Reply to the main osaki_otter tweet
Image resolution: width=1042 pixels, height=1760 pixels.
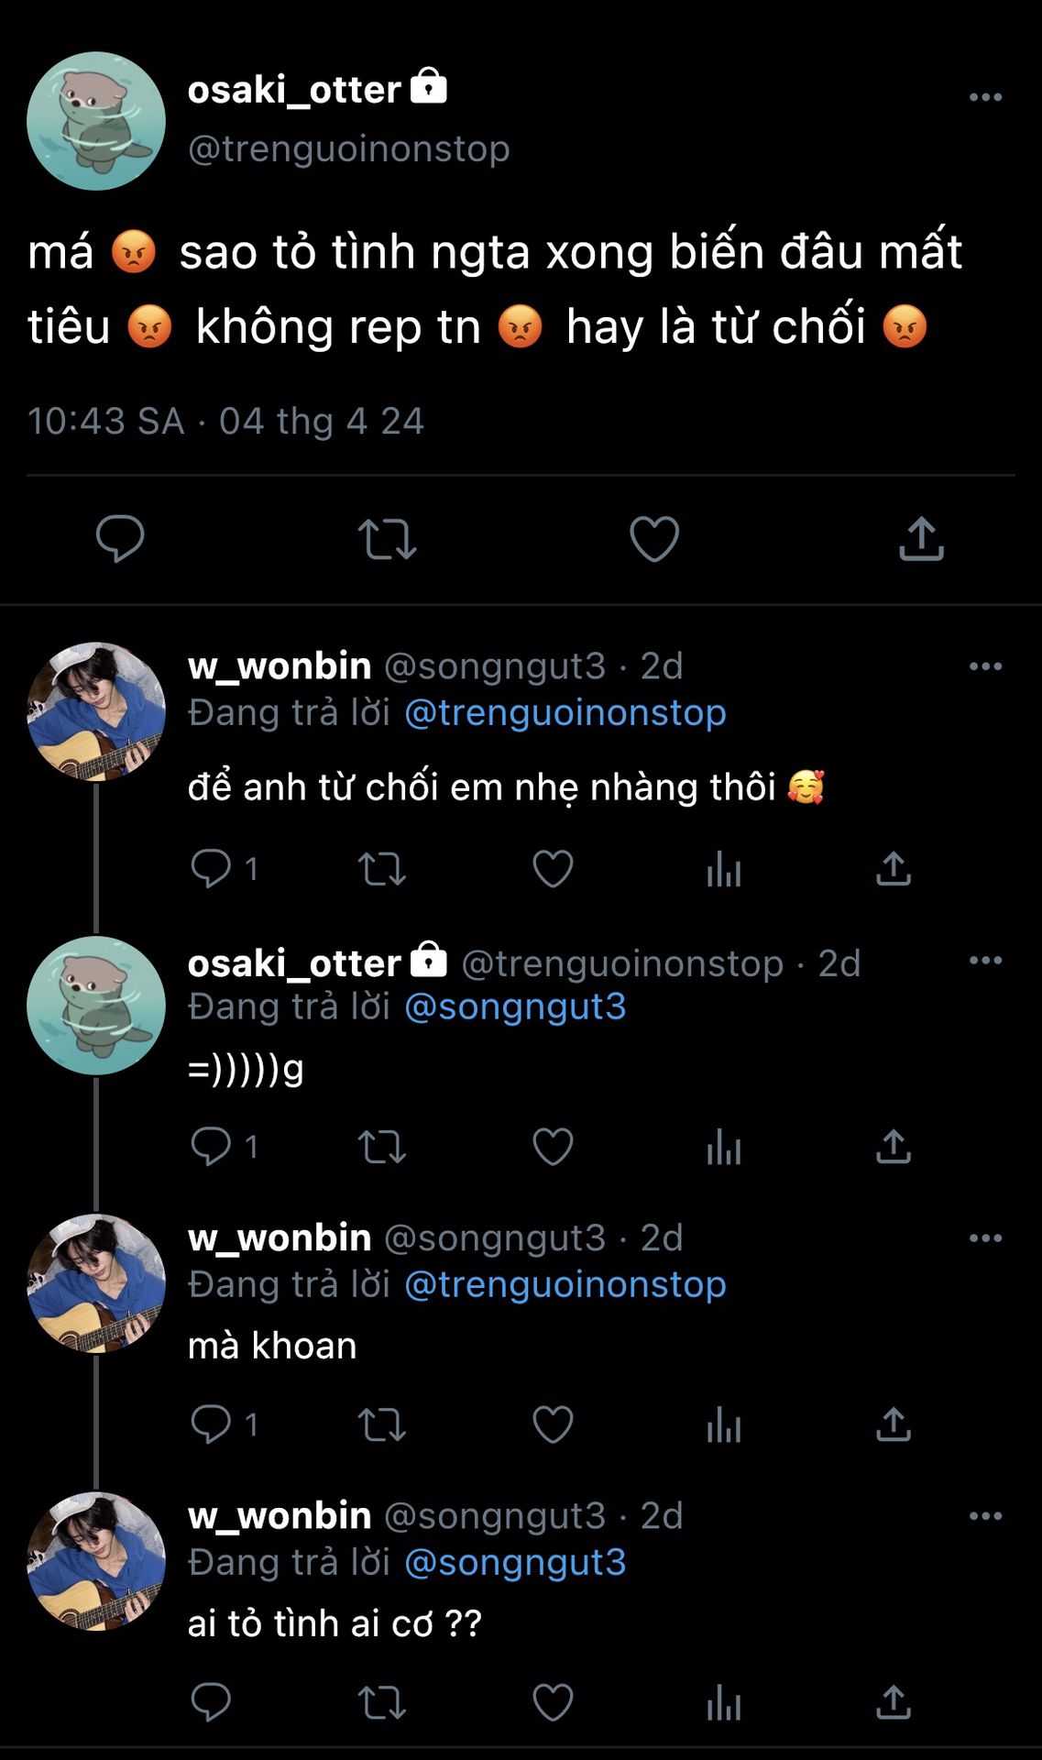pyautogui.click(x=120, y=538)
